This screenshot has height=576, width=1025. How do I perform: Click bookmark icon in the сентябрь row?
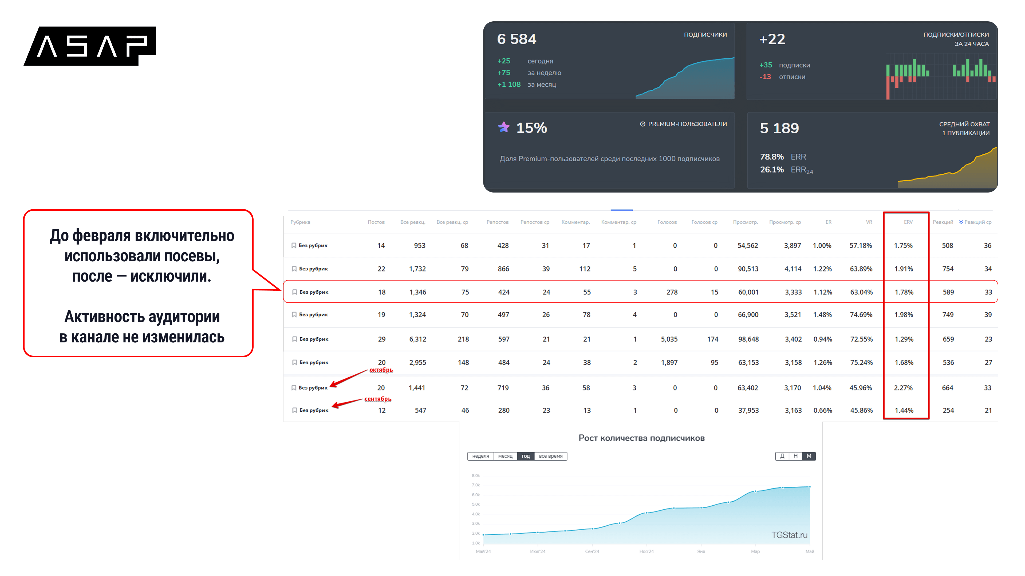coord(294,410)
